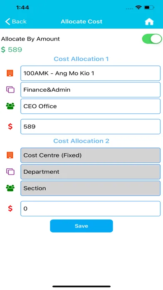Open the Department field in Cost Allocation 2
163x290 pixels.
[91, 172]
